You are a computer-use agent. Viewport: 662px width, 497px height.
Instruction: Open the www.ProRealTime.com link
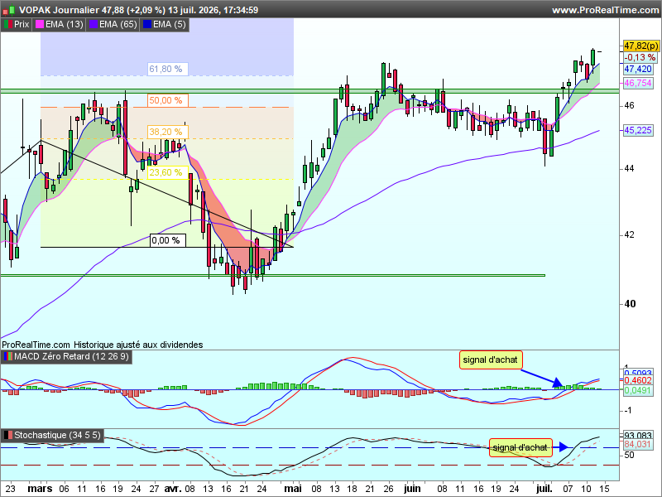coord(605,10)
